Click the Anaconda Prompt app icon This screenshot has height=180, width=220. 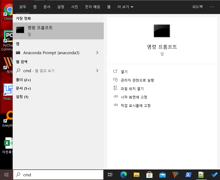[18, 53]
